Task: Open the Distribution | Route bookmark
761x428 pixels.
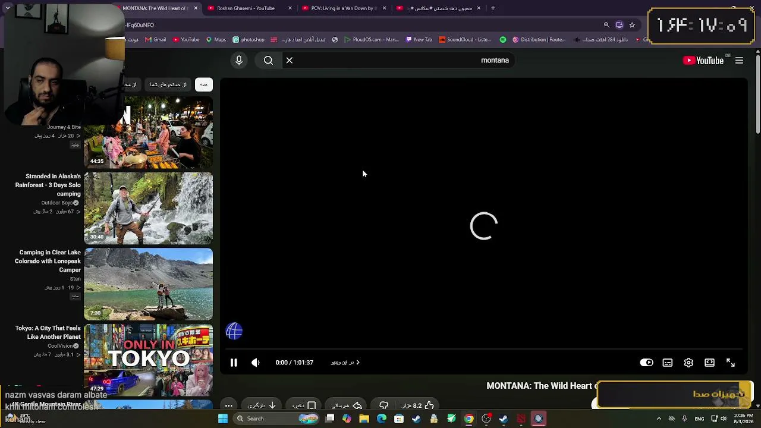Action: click(538, 40)
